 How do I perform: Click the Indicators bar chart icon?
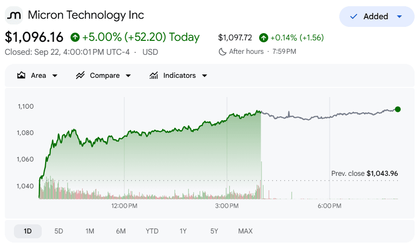[x=154, y=75]
